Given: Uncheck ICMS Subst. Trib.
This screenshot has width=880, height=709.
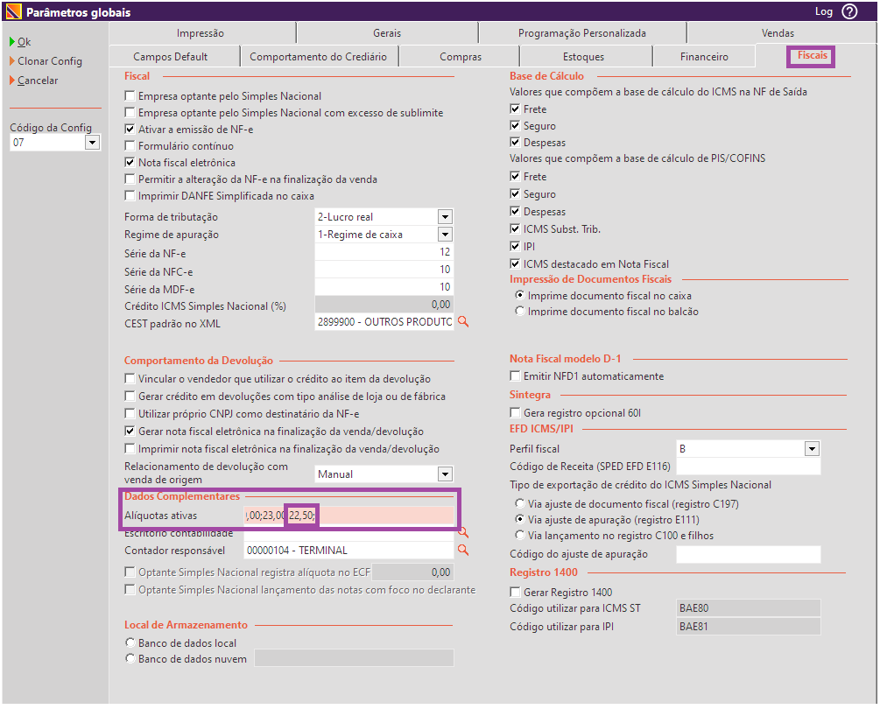Looking at the screenshot, I should [515, 228].
